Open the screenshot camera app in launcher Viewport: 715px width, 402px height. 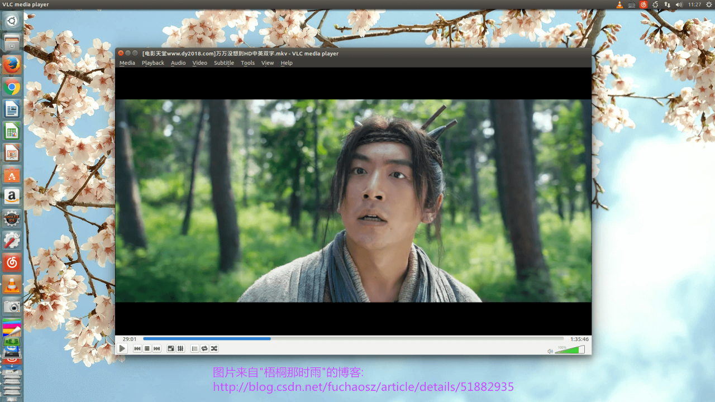coord(12,306)
